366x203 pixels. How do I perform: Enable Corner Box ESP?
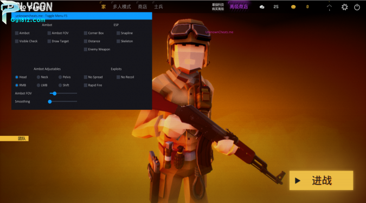point(86,33)
